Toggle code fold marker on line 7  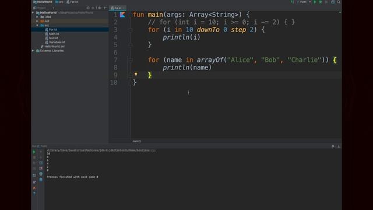[131, 60]
